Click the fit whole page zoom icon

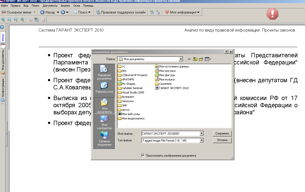coord(22,19)
